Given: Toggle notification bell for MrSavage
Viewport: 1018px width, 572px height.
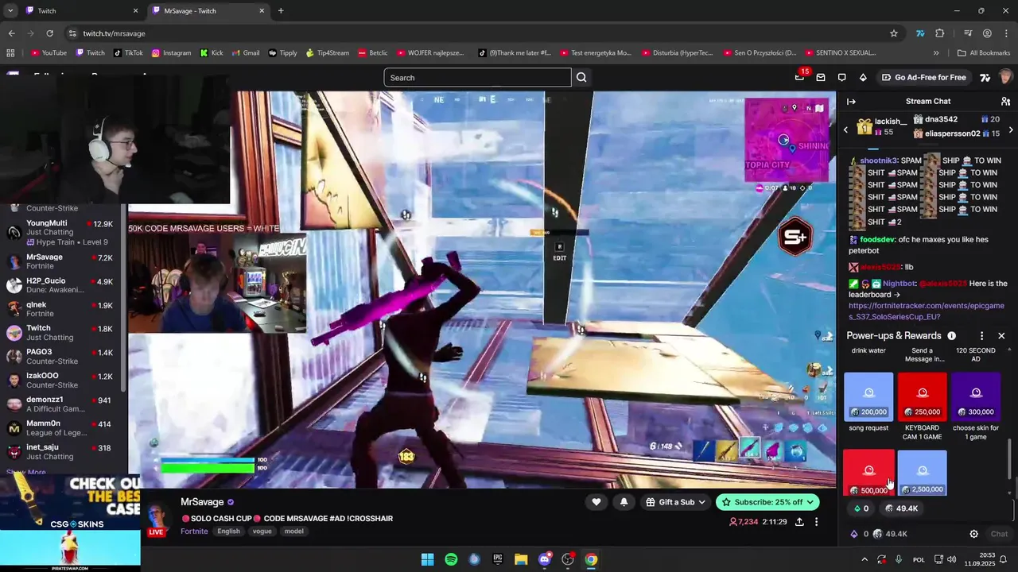Looking at the screenshot, I should click(624, 502).
